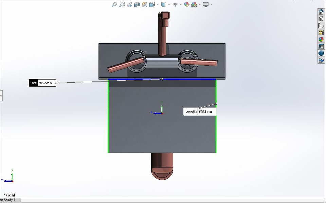Select the Apply Scene icon
326x203 pixels.
(x=194, y=4)
